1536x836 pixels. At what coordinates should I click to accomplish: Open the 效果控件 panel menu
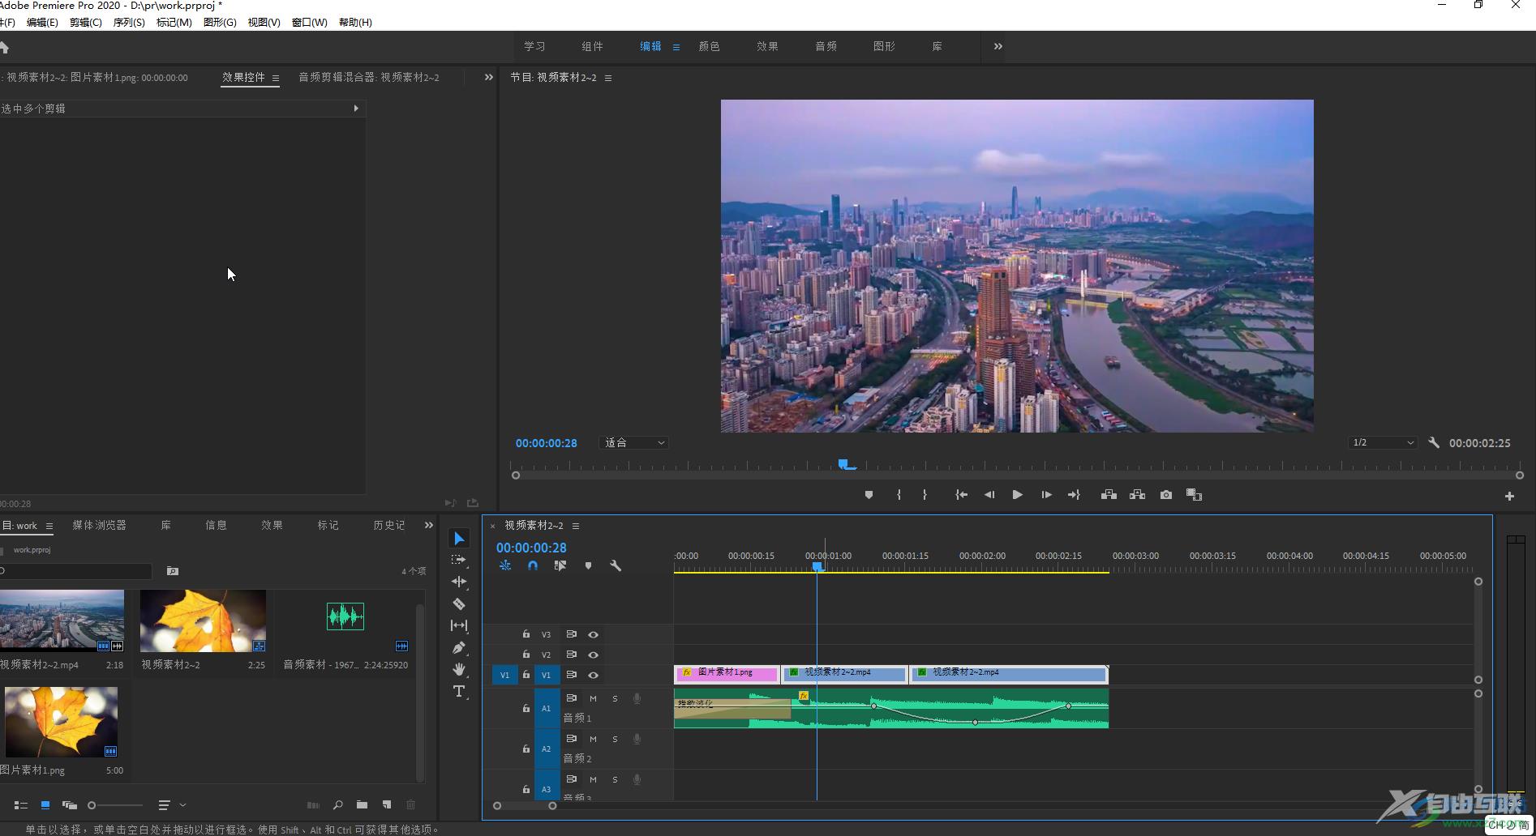coord(276,79)
